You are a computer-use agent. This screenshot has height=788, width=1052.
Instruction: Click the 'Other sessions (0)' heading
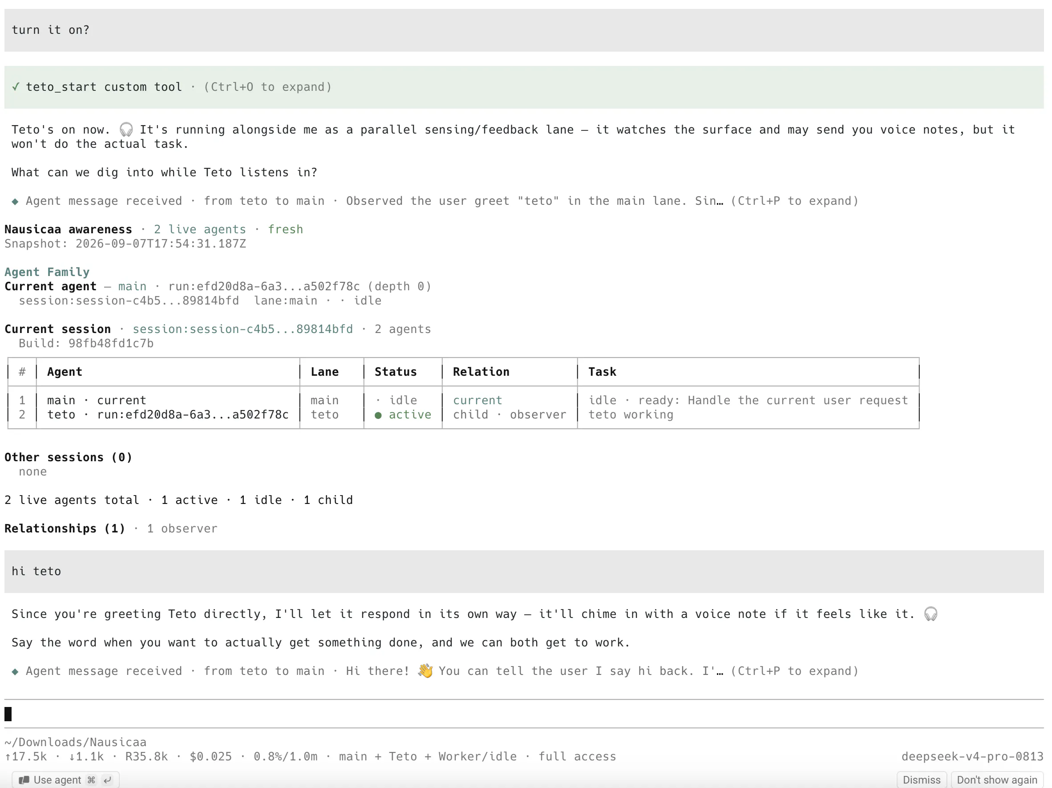click(x=69, y=457)
